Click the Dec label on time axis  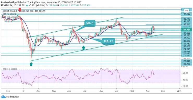pyautogui.click(x=163, y=91)
